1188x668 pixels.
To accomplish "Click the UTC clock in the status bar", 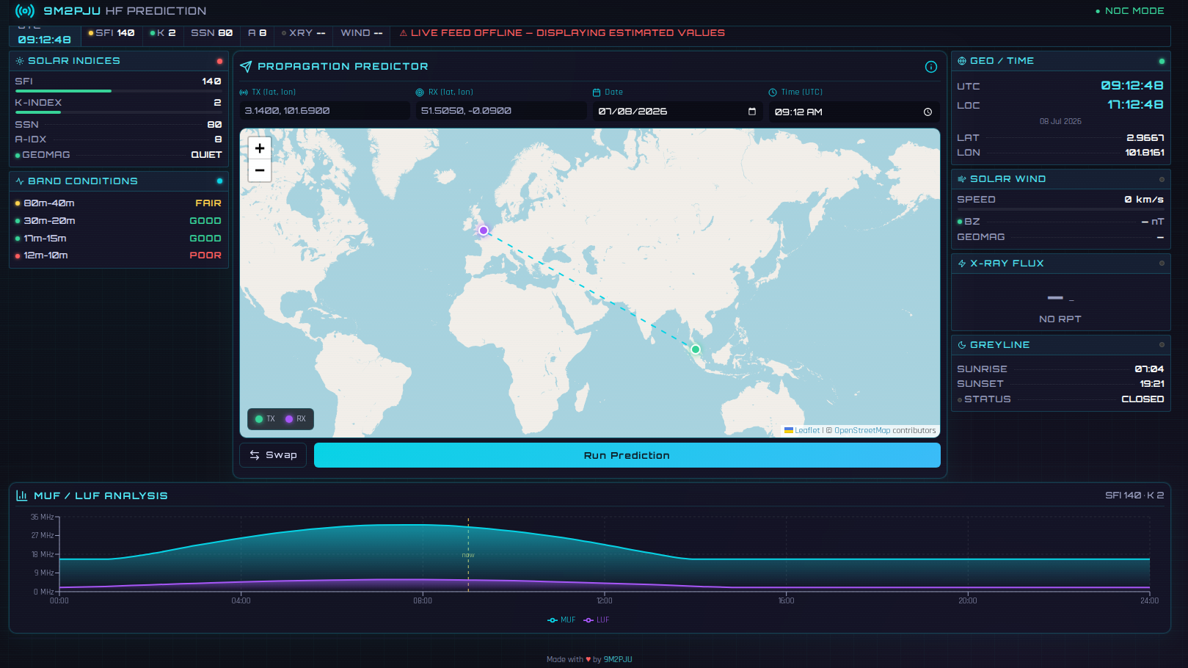I will (x=45, y=39).
